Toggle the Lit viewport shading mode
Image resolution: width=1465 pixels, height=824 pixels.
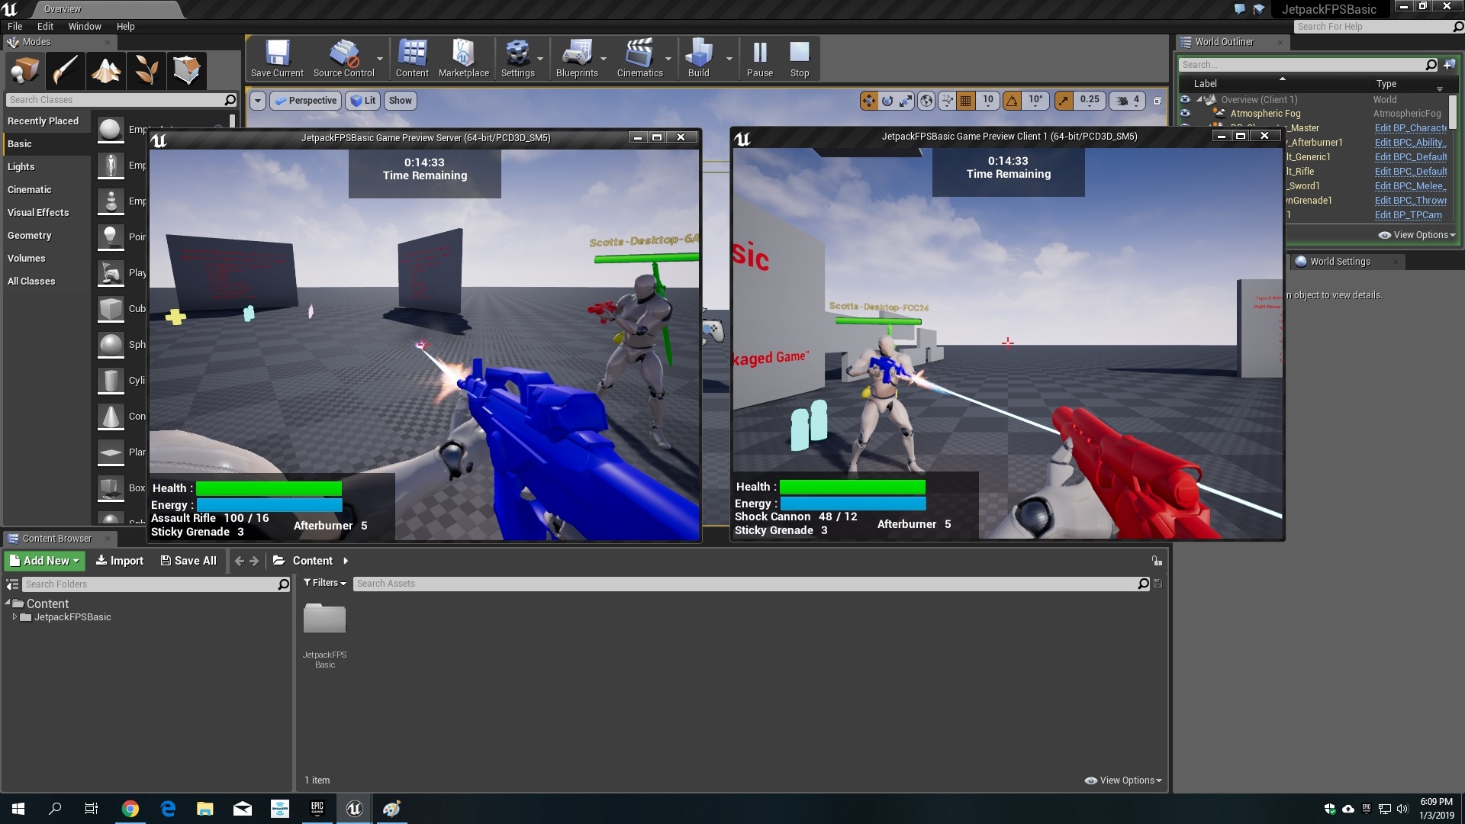click(x=362, y=100)
